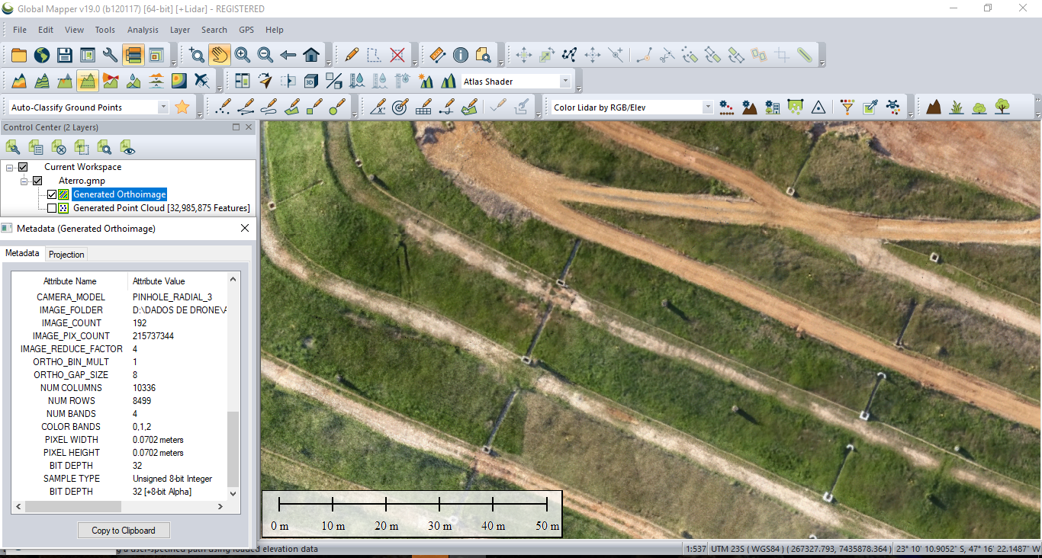Select the Generated Point Cloud layer name
The image size is (1042, 558).
162,208
